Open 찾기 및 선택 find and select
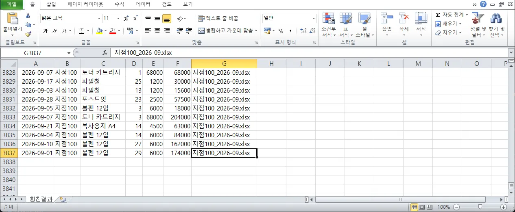The width and height of the screenshot is (515, 212). click(x=497, y=25)
